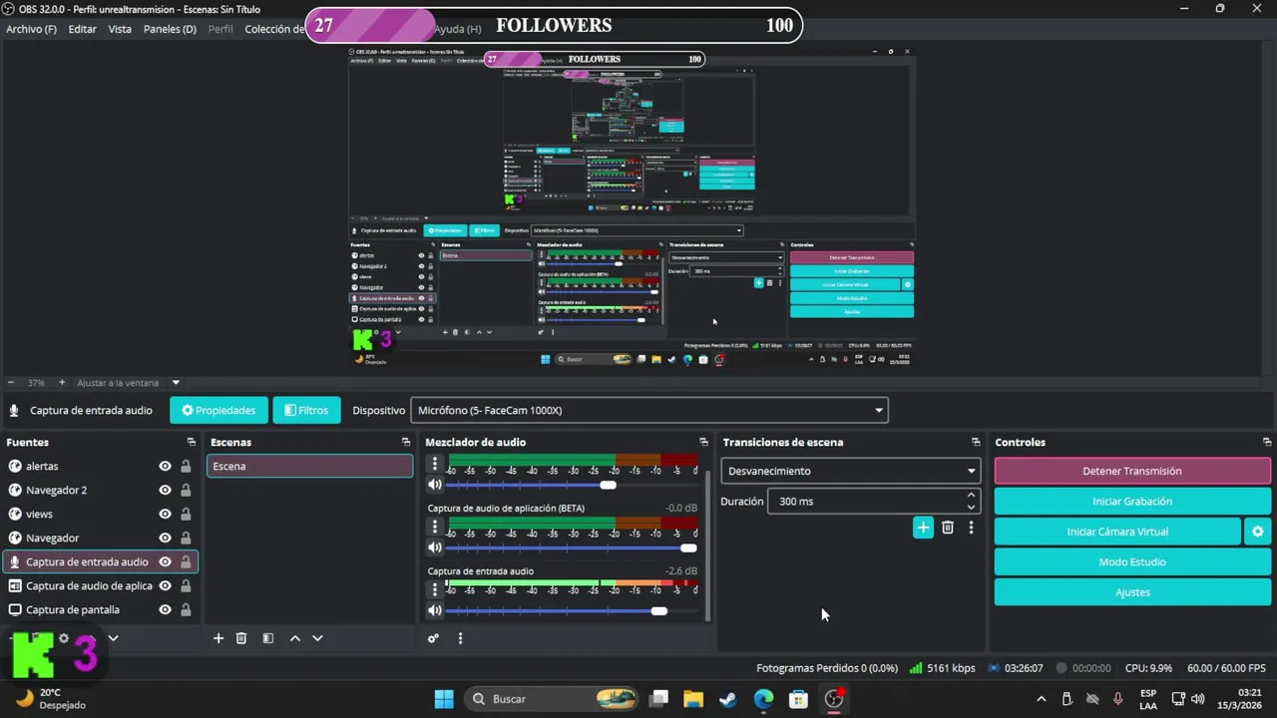Toggle visibility of Captura de pantalla source
Image resolution: width=1277 pixels, height=718 pixels.
(165, 609)
